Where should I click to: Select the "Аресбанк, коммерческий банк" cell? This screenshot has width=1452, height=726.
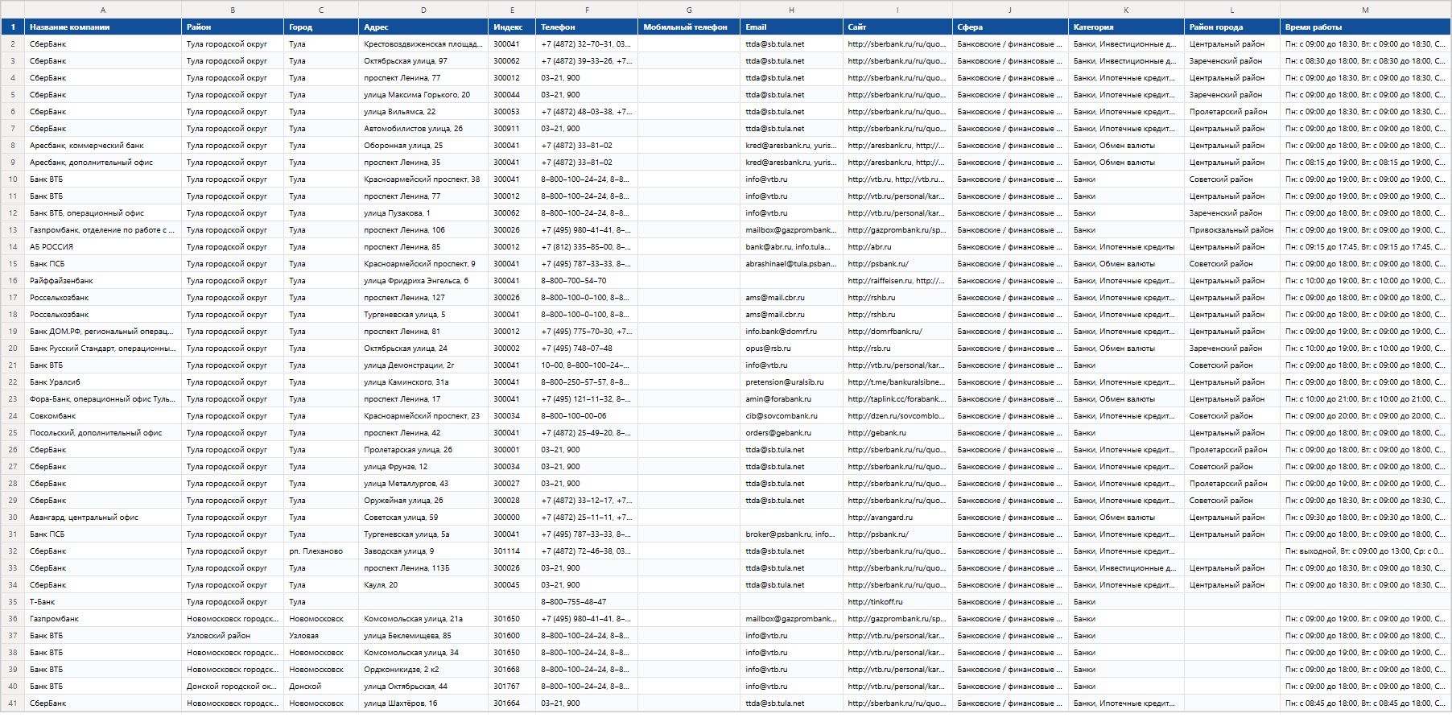(x=103, y=146)
